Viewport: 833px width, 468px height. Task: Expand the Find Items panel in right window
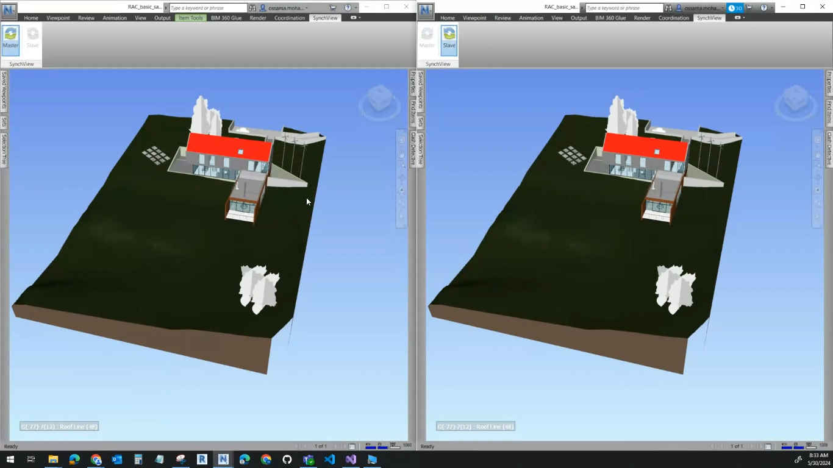coord(829,113)
